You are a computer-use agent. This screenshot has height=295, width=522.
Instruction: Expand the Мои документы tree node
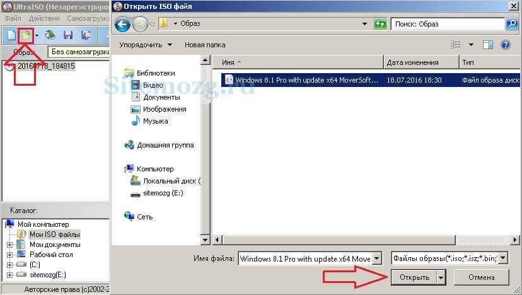(x=9, y=245)
